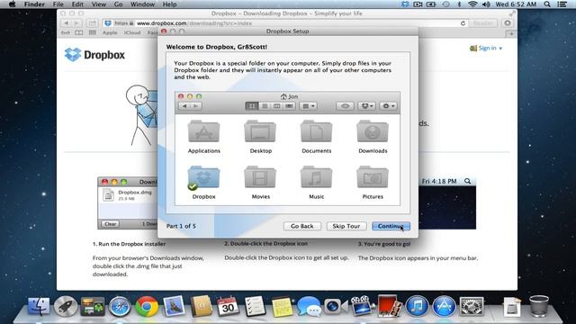Launch Google Chrome from the Dock
Image resolution: width=576 pixels, height=324 pixels.
tap(147, 306)
